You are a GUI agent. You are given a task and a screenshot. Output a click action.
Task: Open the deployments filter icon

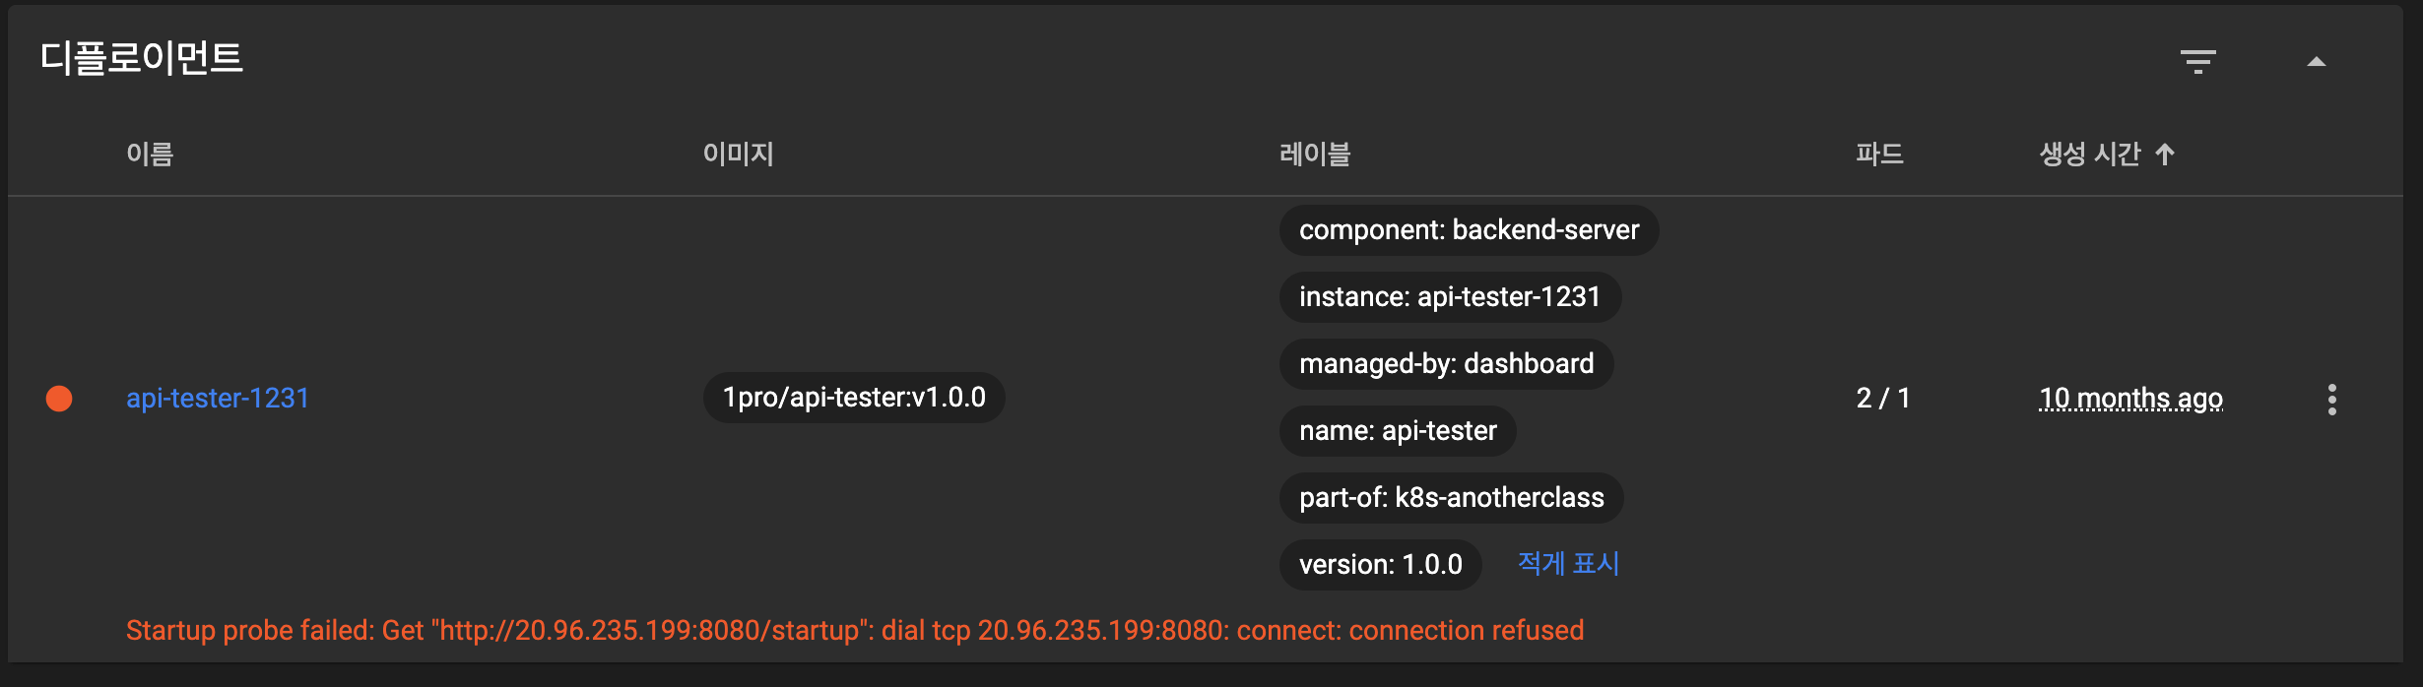(2197, 61)
